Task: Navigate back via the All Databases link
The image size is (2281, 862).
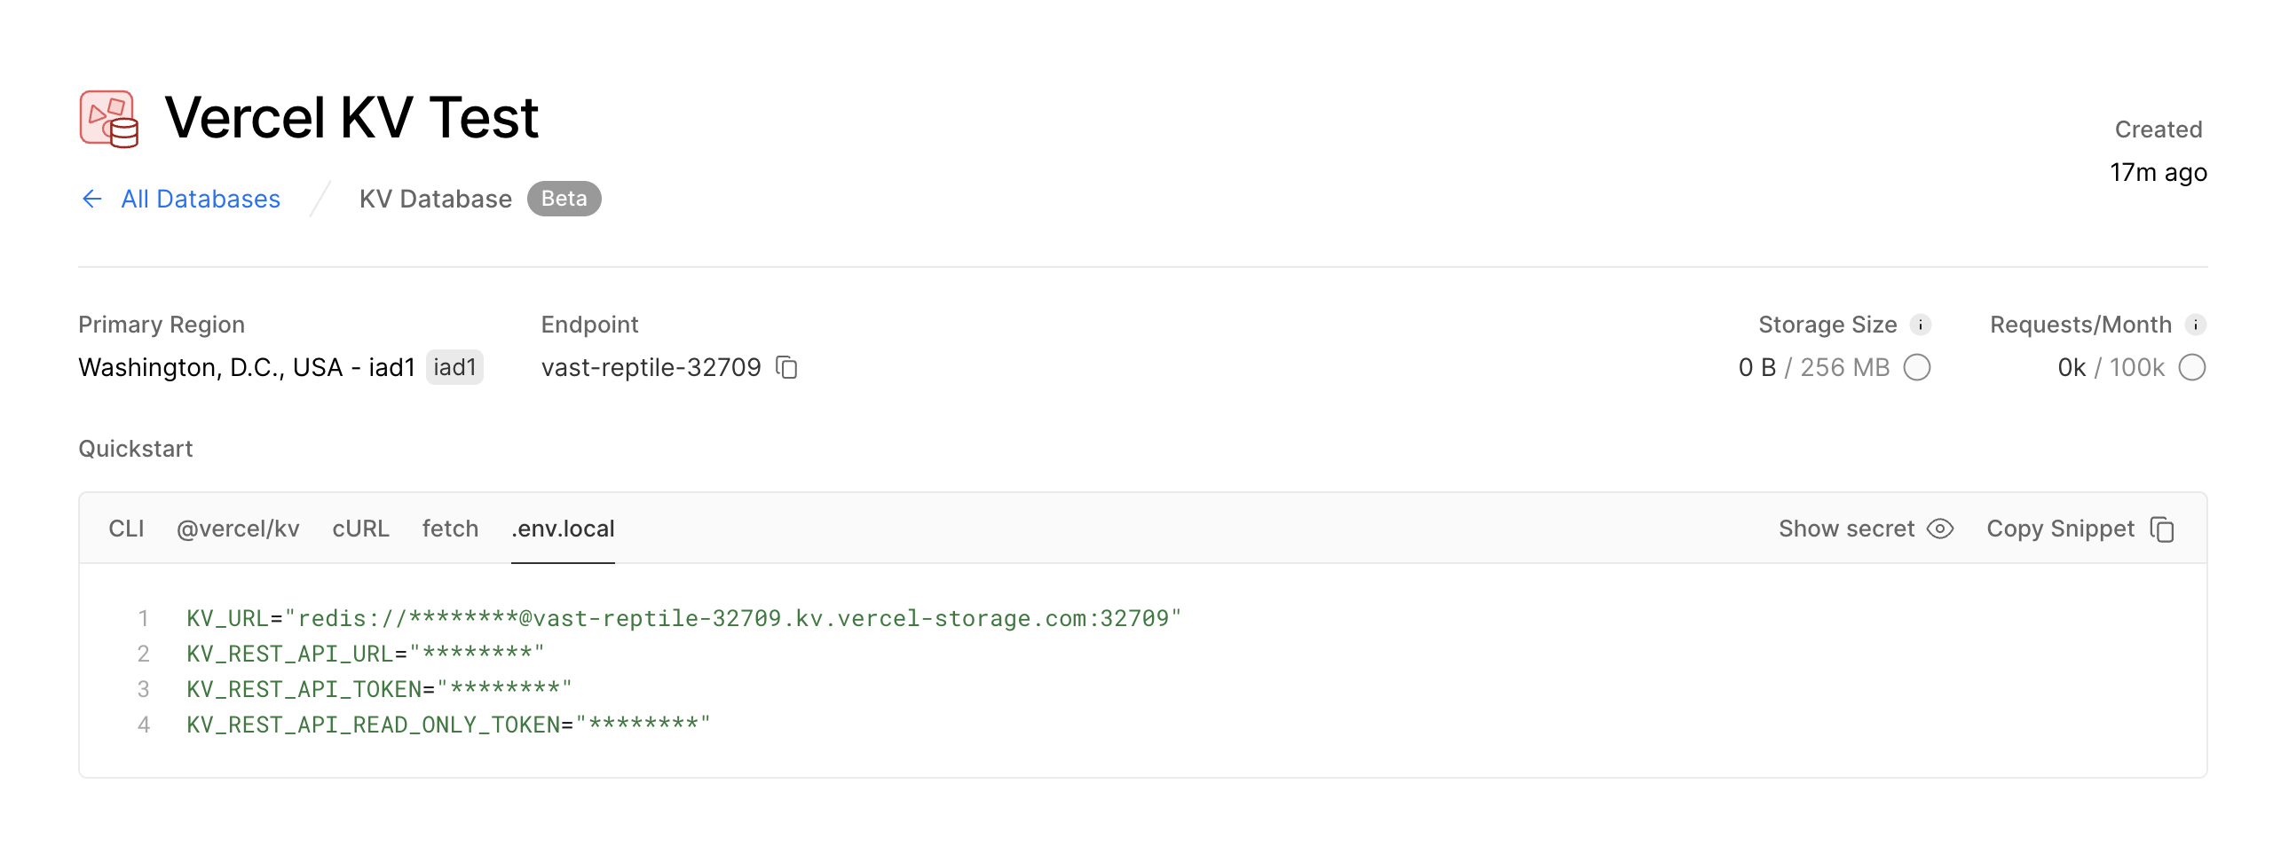Action: coord(200,199)
